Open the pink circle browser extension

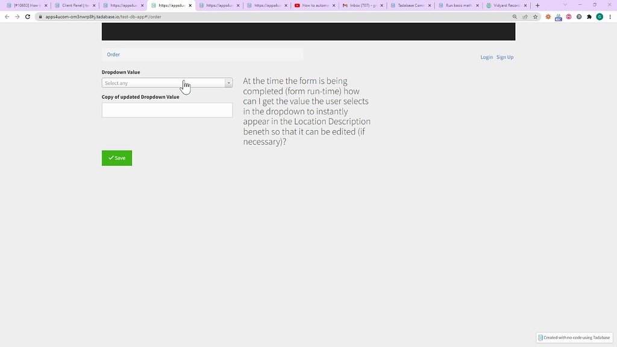point(568,17)
